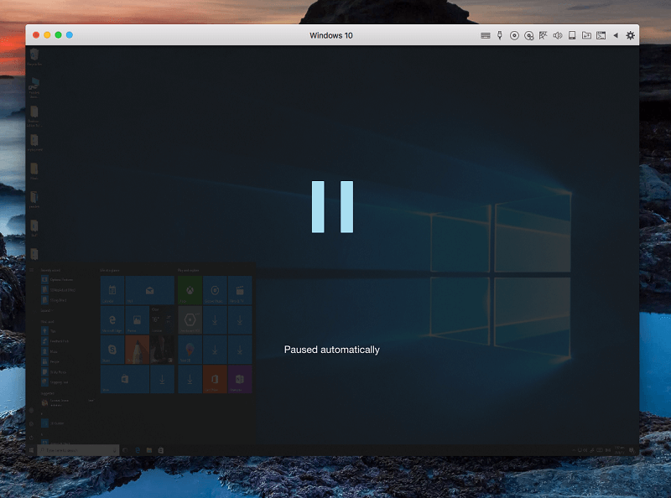Open Recycle Bin icon on Windows desktop

tap(34, 56)
